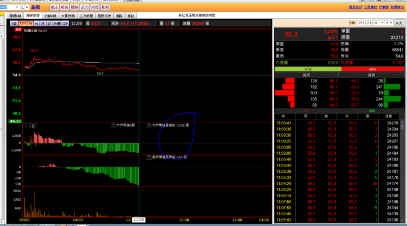Toggle the 均 average line option
The image size is (407, 226).
(30, 23)
